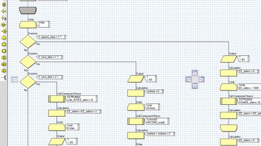Select the Loop 6 times block
261x146 pixels.
pyautogui.click(x=57, y=127)
